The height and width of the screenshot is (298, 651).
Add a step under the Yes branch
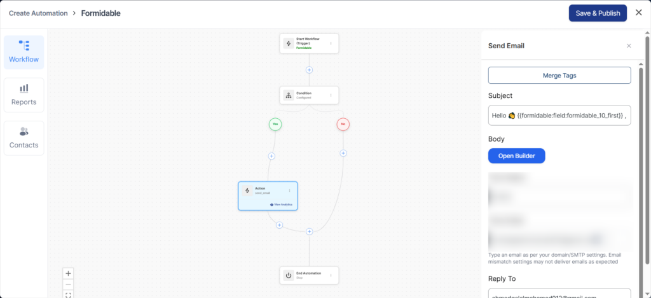[x=271, y=156]
